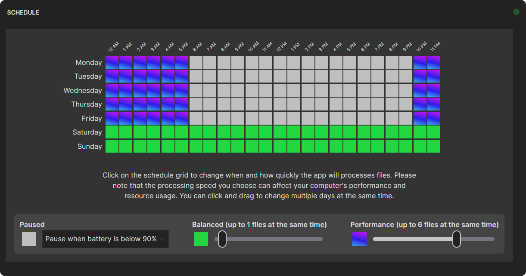Screen dimensions: 526x276
Task: Toggle Saturday's 12 AM schedule cell
Action: click(x=112, y=132)
